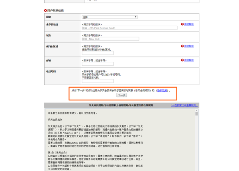The image size is (239, 171).
Task: Click inside the 乐天会员规则 rules text area
Action: [x=119, y=140]
